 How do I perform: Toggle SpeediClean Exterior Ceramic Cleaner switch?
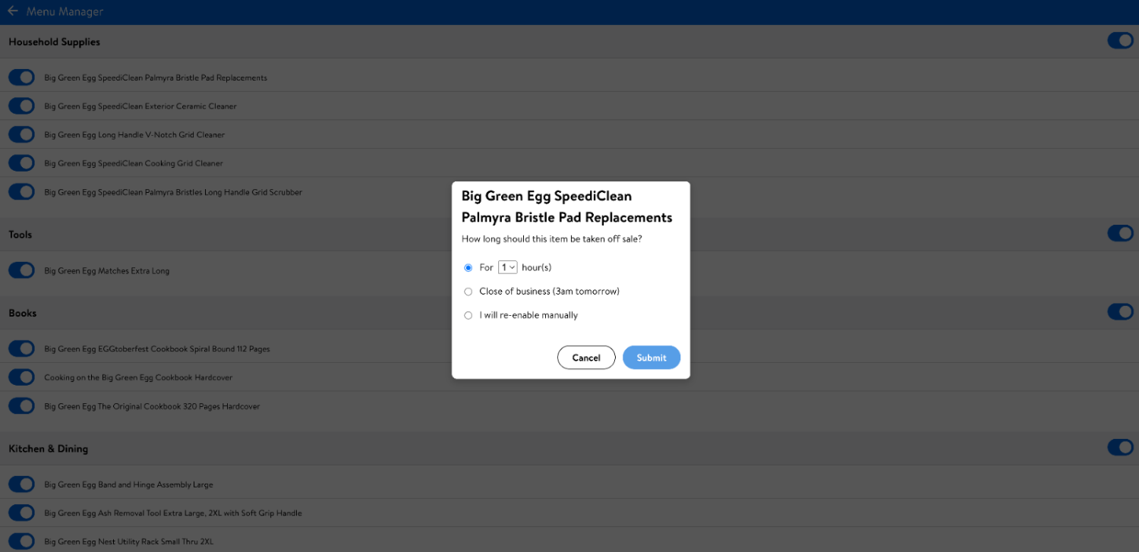(x=22, y=106)
